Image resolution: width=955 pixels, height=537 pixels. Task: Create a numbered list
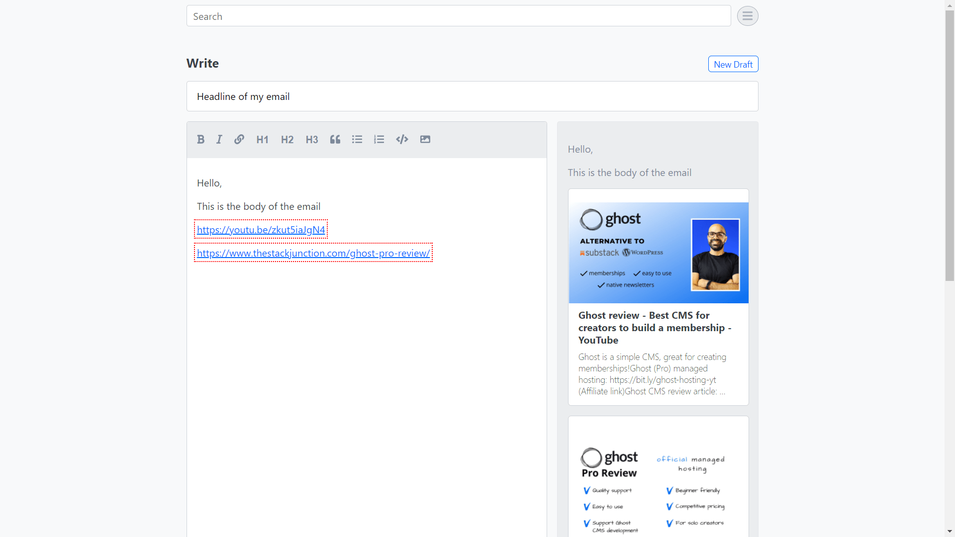click(x=379, y=139)
